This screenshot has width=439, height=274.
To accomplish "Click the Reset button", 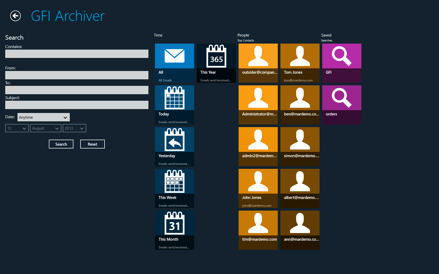I will (92, 144).
